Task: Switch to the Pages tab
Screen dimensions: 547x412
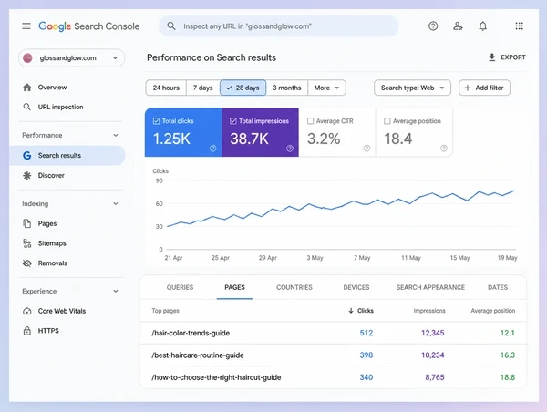Action: click(x=234, y=287)
